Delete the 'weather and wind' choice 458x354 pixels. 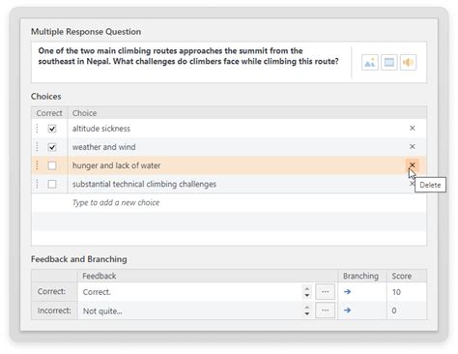(x=412, y=146)
